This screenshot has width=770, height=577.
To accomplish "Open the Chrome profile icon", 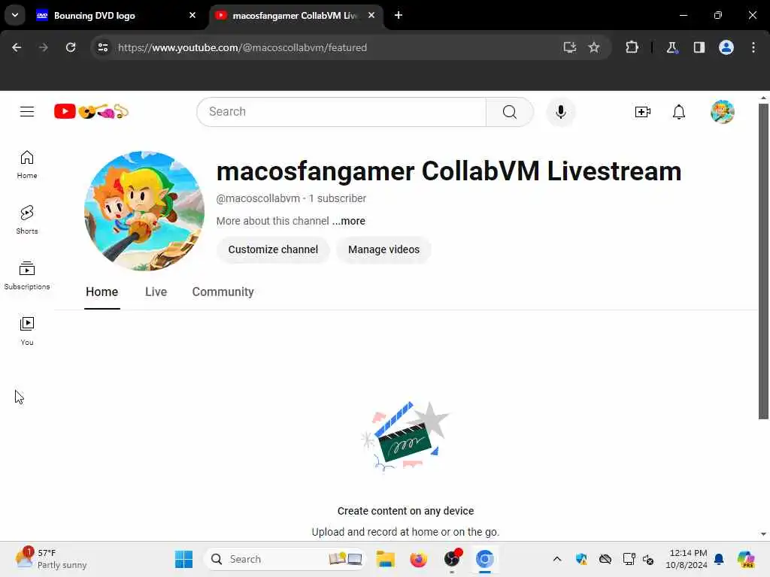I will click(x=726, y=47).
